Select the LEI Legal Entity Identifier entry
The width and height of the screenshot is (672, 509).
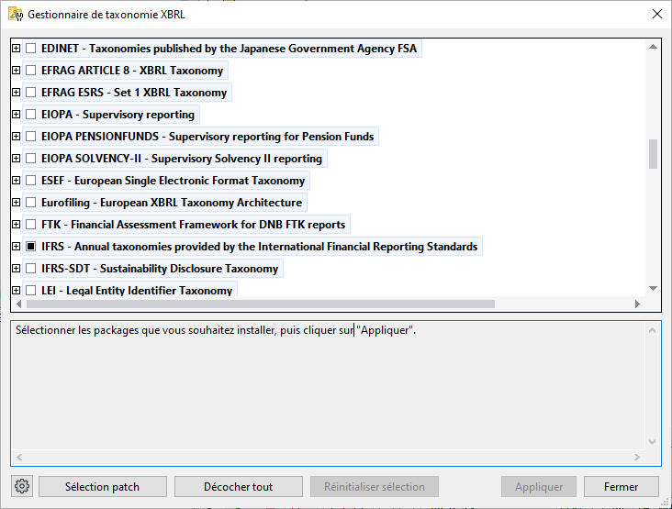point(136,291)
